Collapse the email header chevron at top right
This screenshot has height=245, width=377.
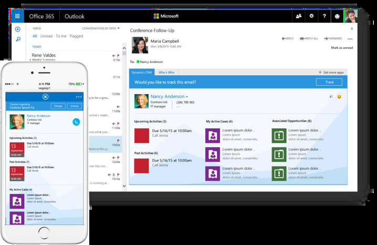click(352, 28)
